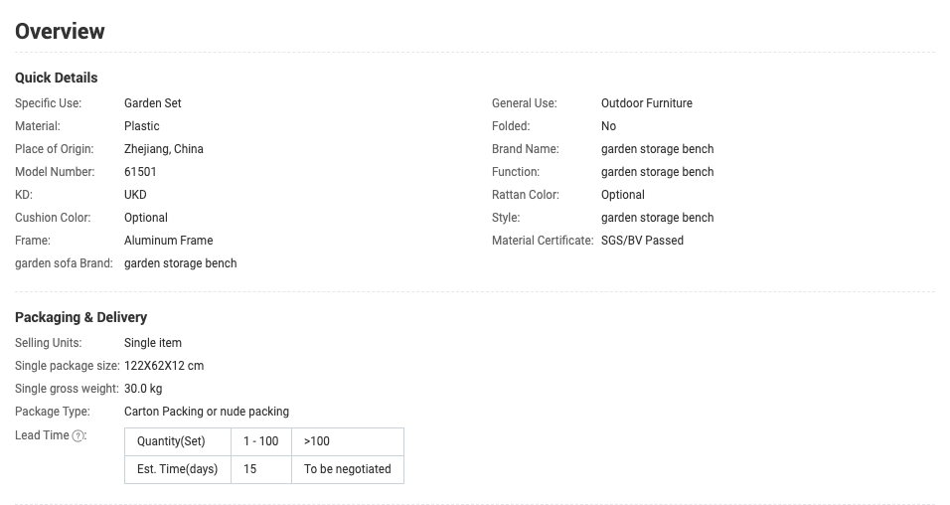Select the package size "122X62X12 cm"

point(163,366)
